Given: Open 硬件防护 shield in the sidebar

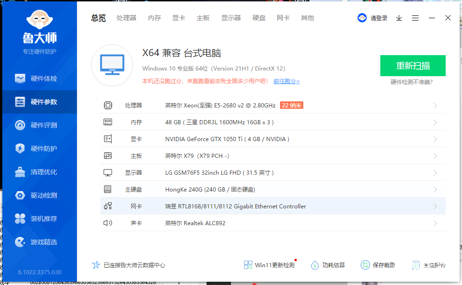Looking at the screenshot, I should tap(20, 149).
